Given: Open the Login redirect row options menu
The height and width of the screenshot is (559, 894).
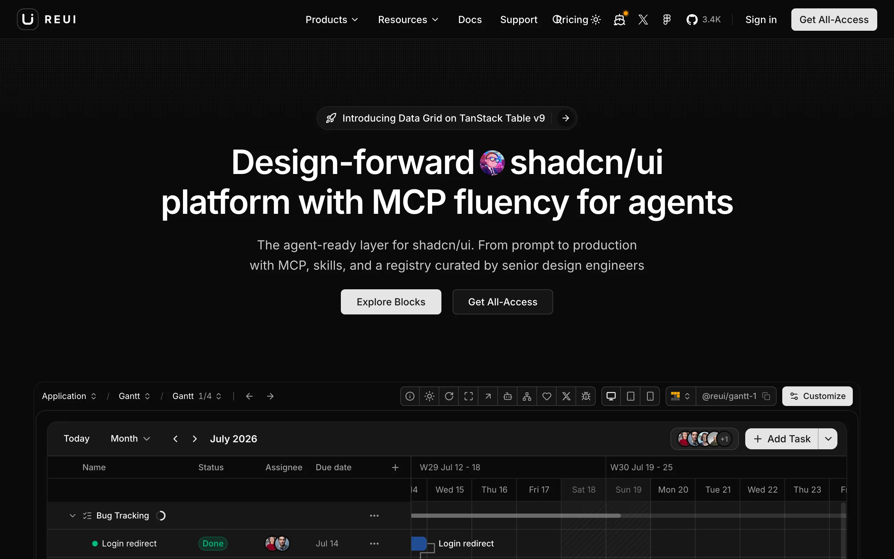Looking at the screenshot, I should (x=374, y=544).
